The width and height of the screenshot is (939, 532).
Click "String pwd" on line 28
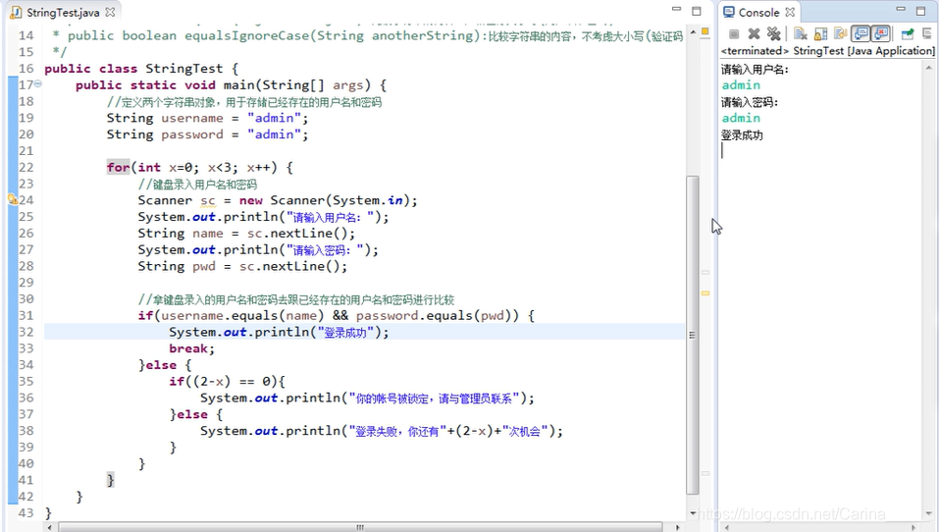(x=176, y=266)
